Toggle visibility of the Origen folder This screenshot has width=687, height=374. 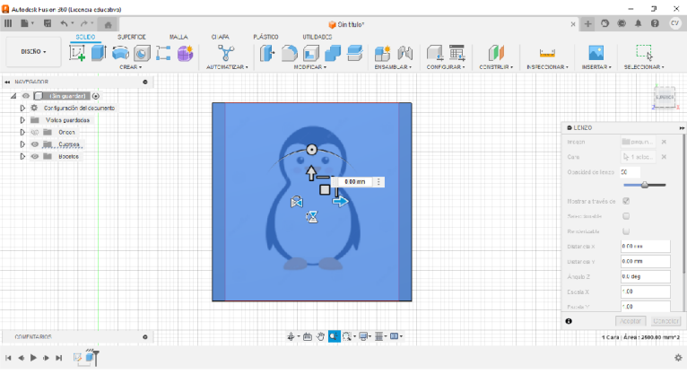point(35,132)
